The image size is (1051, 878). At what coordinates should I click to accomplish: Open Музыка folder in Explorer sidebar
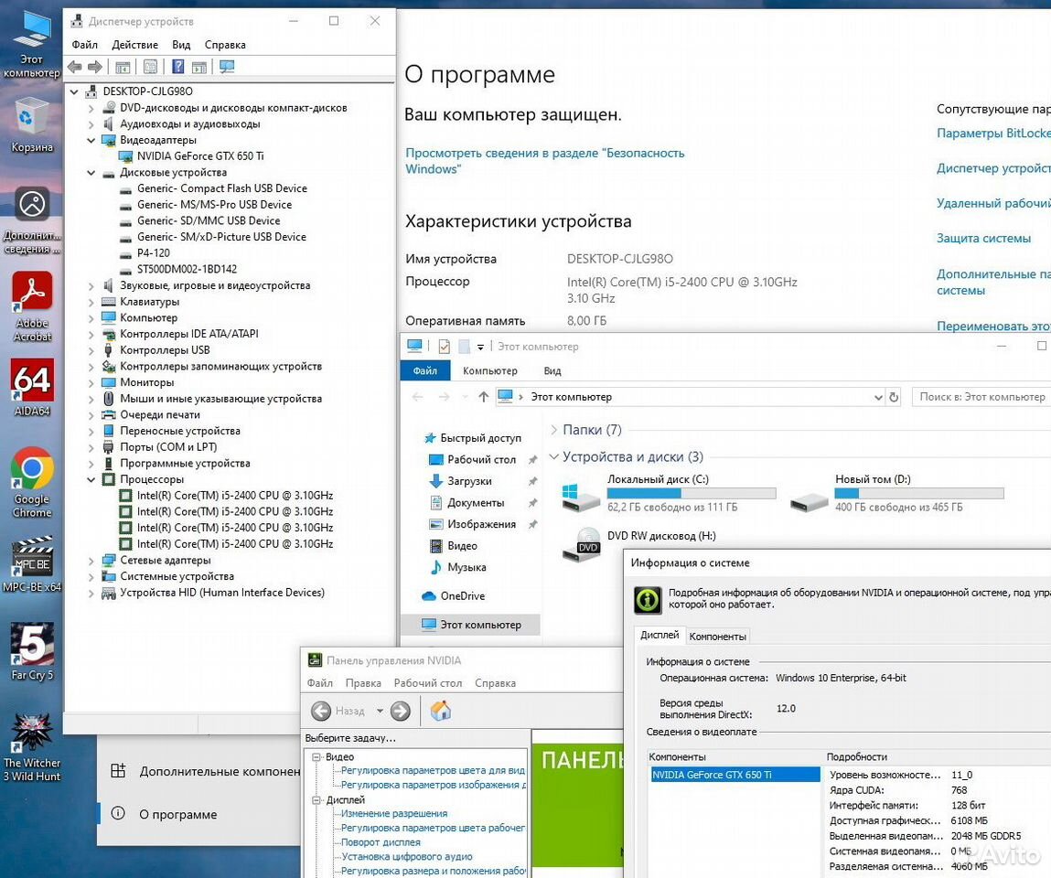coord(467,567)
